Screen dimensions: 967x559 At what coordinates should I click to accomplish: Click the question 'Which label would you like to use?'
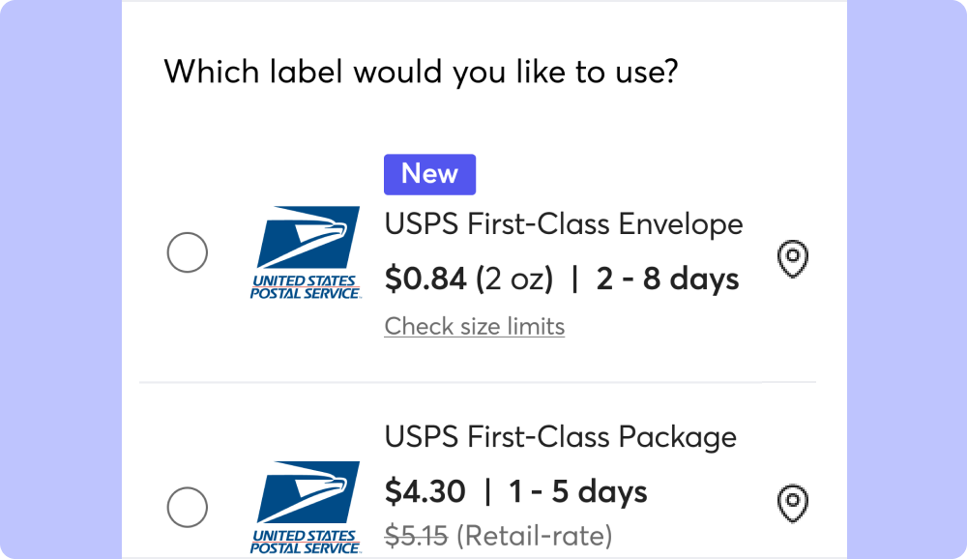[423, 72]
